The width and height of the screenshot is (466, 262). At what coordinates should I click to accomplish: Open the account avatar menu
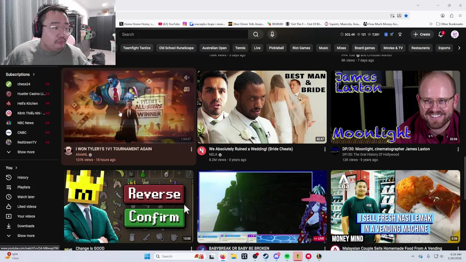coord(455,34)
